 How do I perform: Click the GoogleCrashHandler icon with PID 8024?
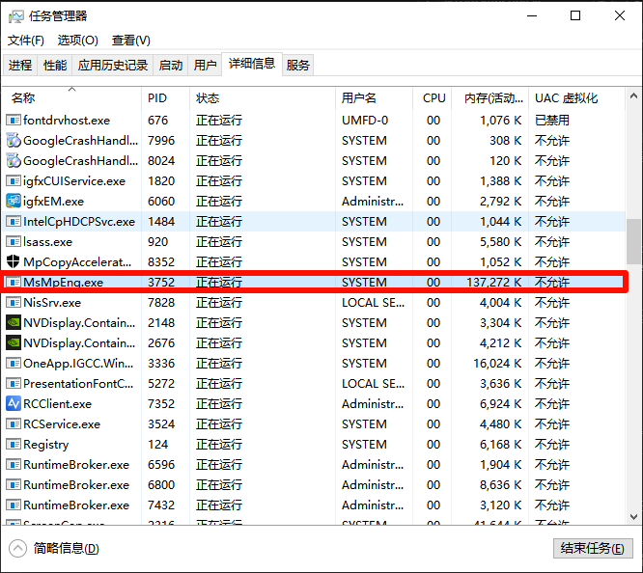pyautogui.click(x=14, y=161)
